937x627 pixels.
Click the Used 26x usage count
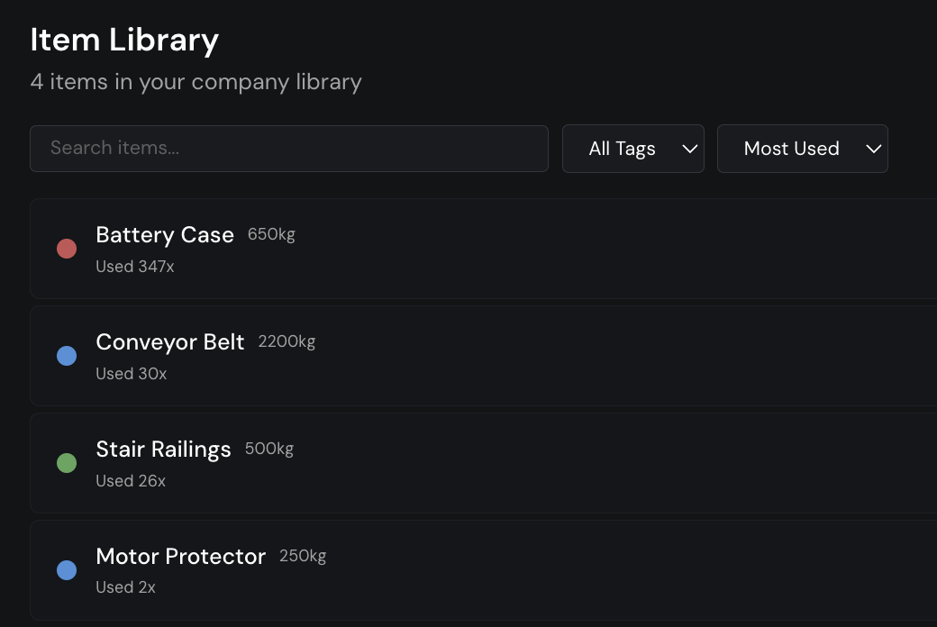[131, 480]
